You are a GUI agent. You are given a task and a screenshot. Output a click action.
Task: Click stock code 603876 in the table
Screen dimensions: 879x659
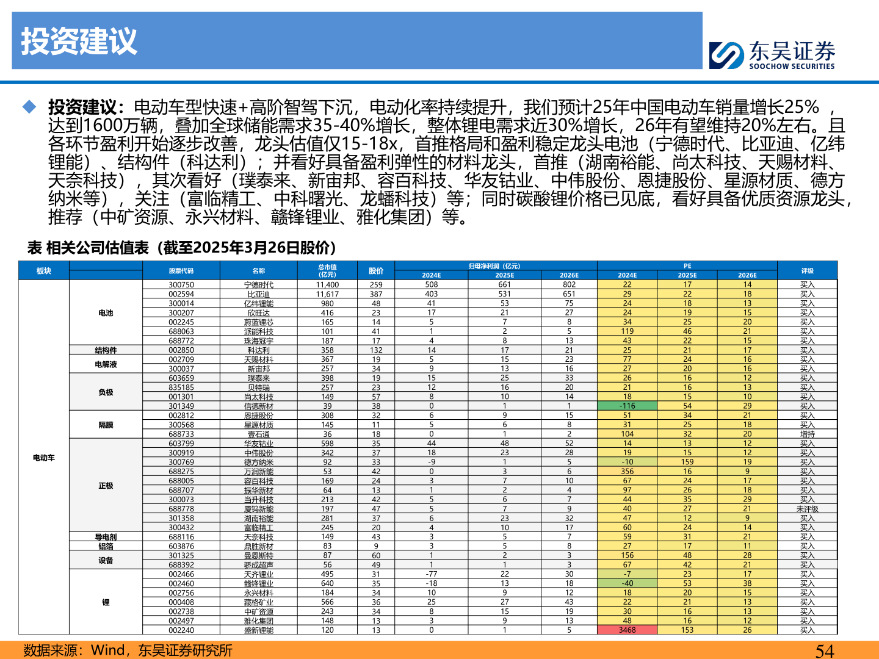tap(181, 546)
